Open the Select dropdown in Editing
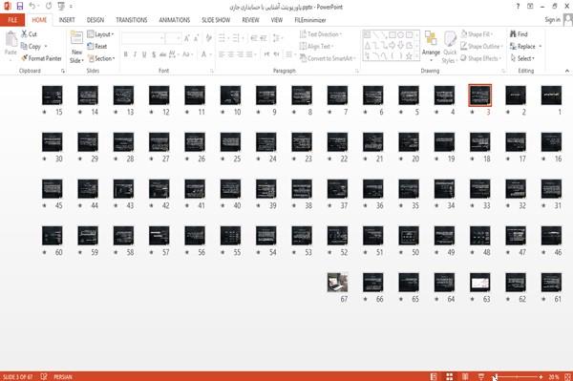The height and width of the screenshot is (381, 573). (522, 58)
